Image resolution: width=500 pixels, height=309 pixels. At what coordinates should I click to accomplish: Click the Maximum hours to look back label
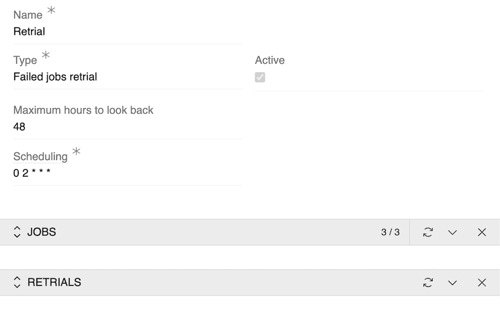[x=83, y=110]
